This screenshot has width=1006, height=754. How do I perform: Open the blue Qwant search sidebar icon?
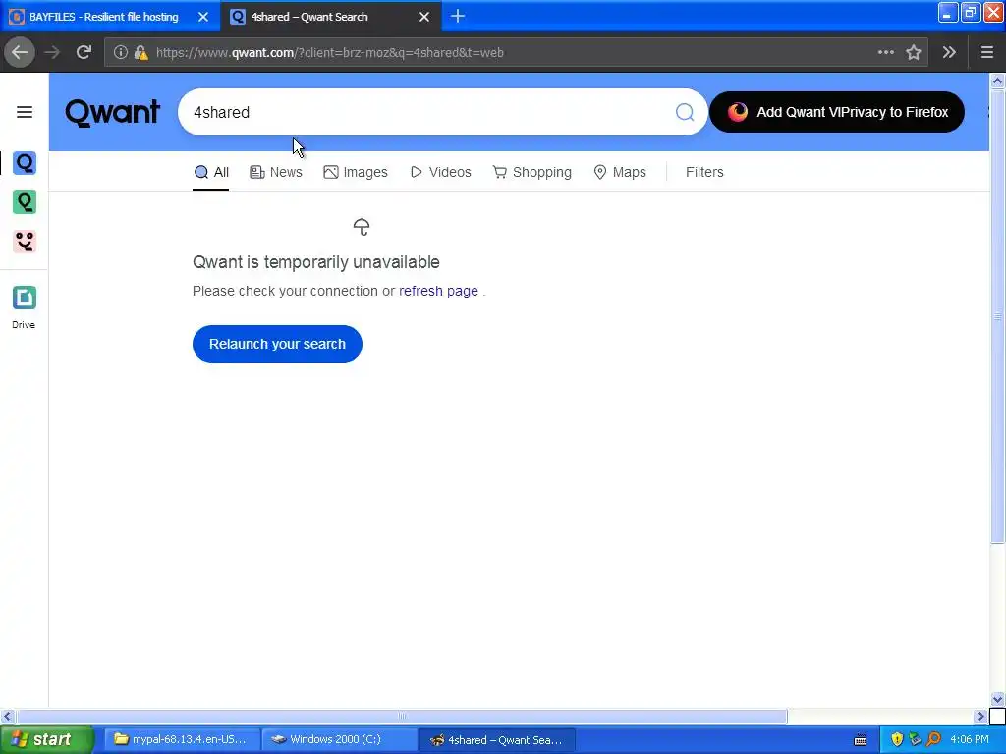(25, 163)
